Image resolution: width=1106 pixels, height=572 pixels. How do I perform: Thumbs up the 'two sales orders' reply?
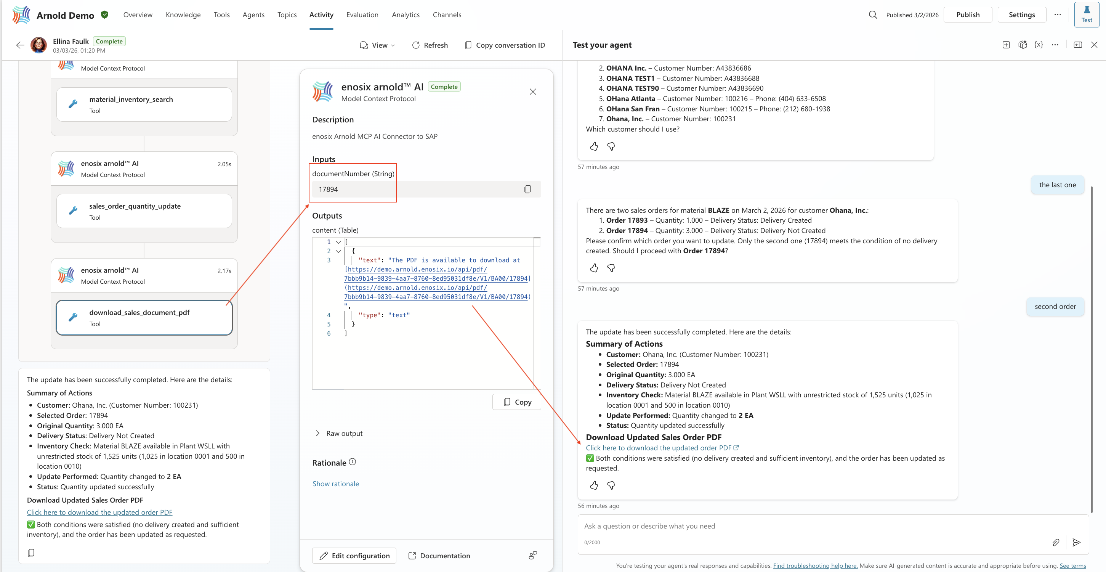click(x=594, y=268)
